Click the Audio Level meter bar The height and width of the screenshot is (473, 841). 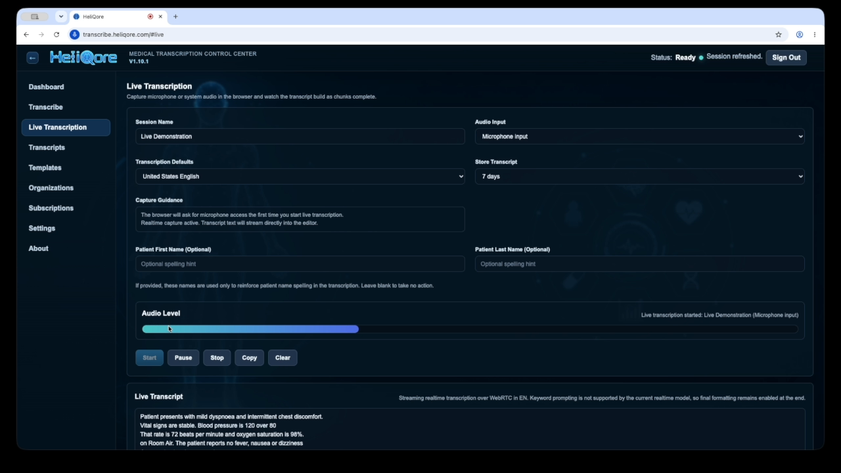pos(470,329)
